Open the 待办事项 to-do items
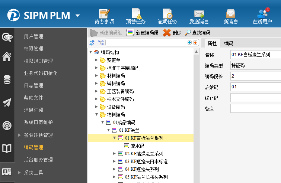The image size is (281, 183). pos(104,16)
